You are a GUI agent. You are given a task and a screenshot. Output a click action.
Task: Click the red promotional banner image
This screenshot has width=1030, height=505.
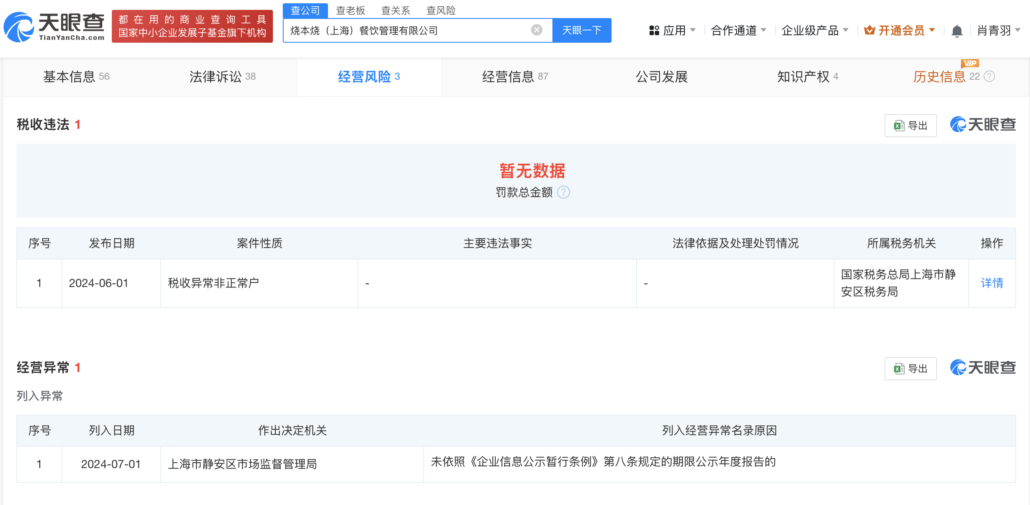(192, 26)
